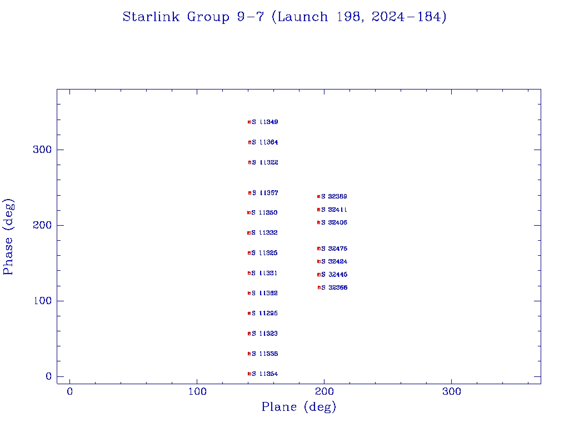Click the Phase axis tick label '0'
The height and width of the screenshot is (427, 569).
click(49, 376)
